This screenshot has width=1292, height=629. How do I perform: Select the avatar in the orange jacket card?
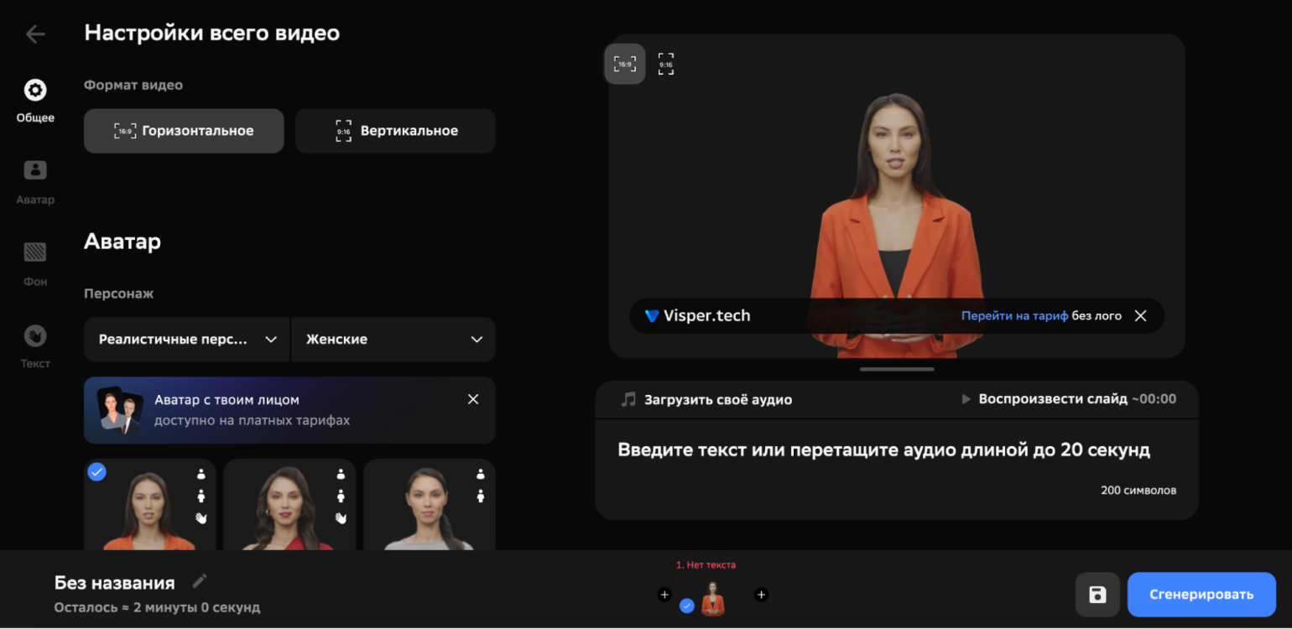[x=149, y=505]
